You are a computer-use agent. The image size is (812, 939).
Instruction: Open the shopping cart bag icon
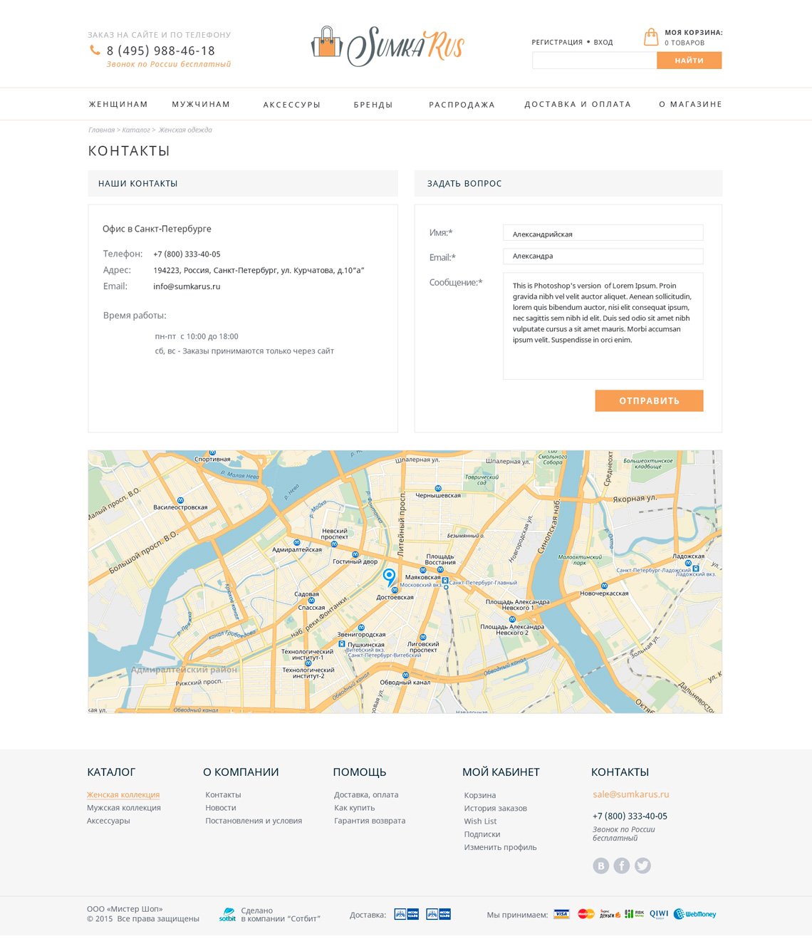650,37
